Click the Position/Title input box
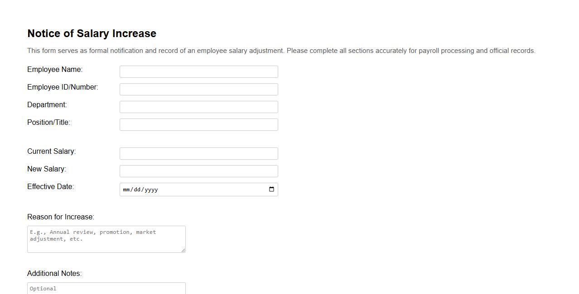The width and height of the screenshot is (579, 294). tap(198, 124)
